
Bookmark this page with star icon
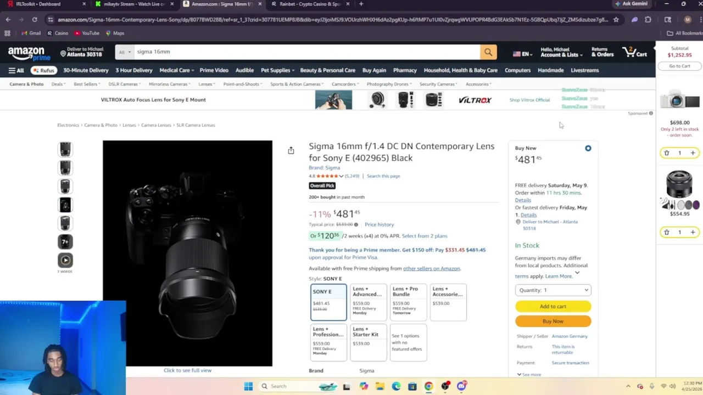point(616,20)
